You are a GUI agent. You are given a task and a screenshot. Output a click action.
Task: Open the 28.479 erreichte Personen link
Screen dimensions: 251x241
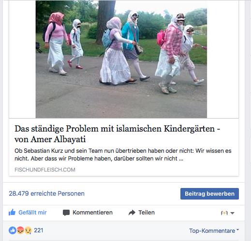tap(46, 194)
